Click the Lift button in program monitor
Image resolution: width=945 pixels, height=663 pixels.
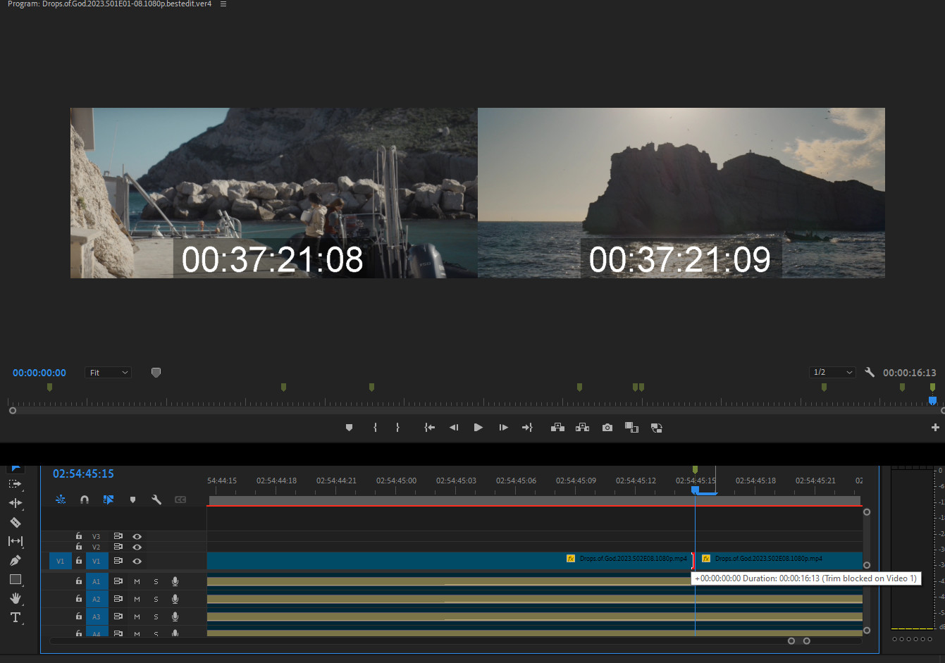[x=557, y=428]
